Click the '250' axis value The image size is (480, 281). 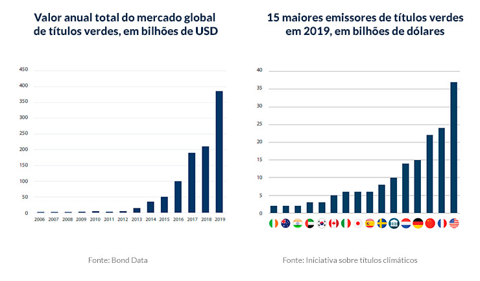pyautogui.click(x=23, y=133)
